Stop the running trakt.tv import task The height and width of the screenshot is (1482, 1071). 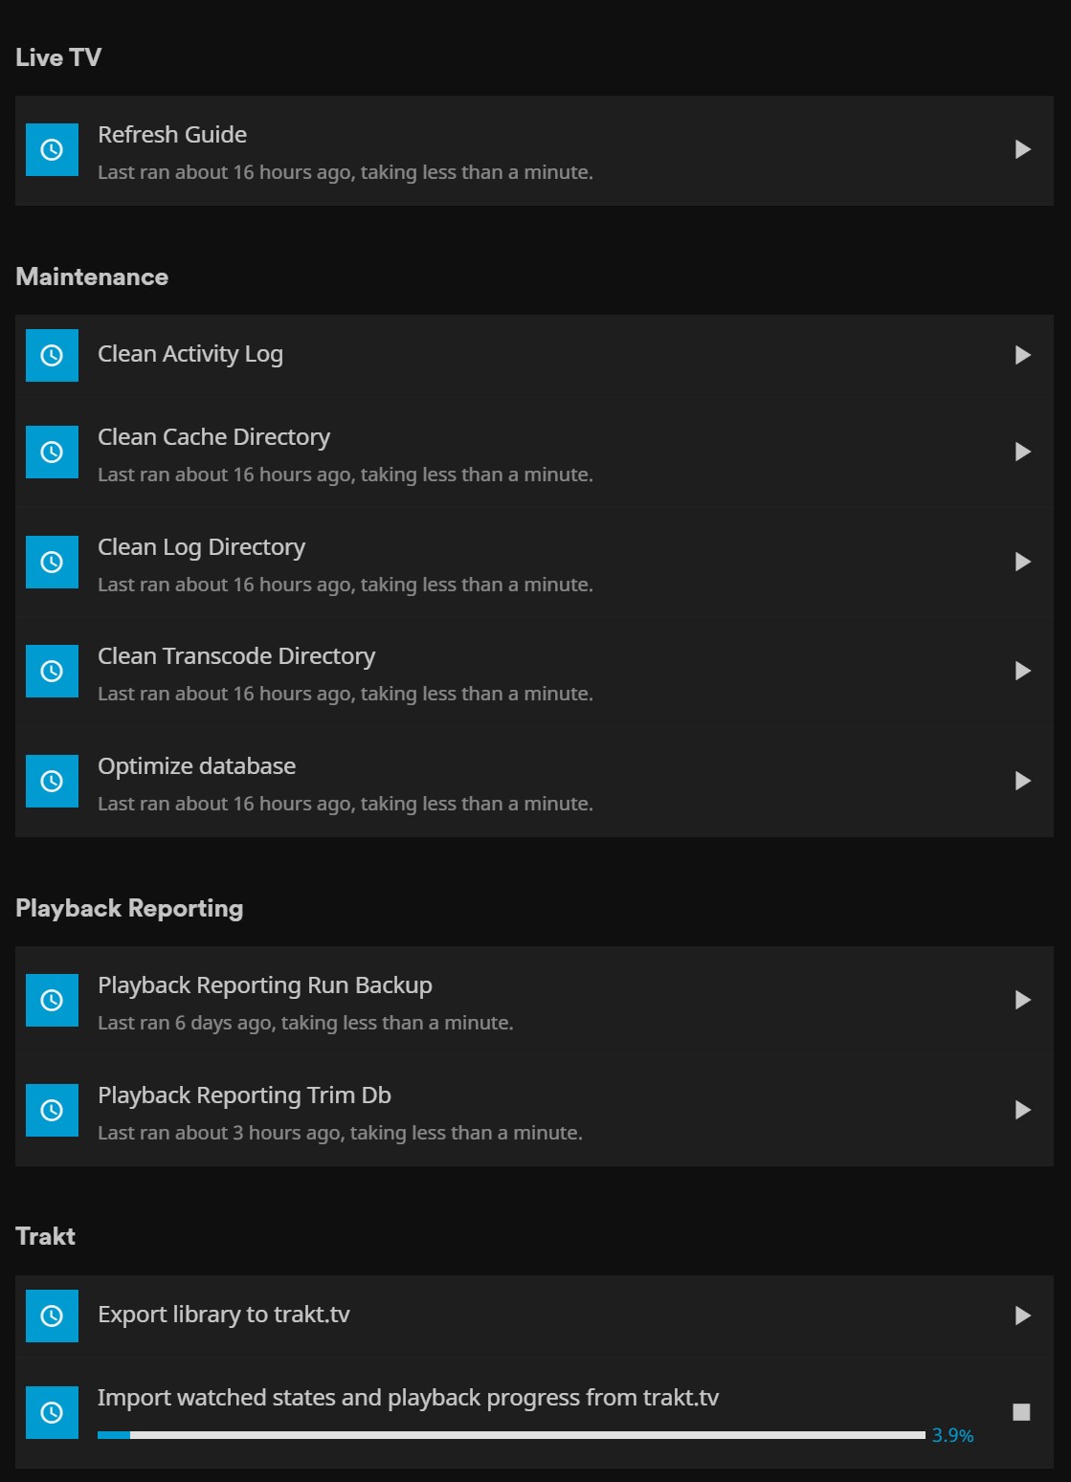click(x=1021, y=1412)
